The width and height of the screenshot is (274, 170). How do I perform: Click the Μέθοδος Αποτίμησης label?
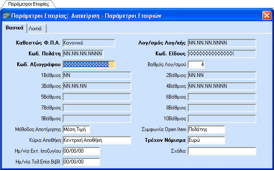tap(38, 129)
